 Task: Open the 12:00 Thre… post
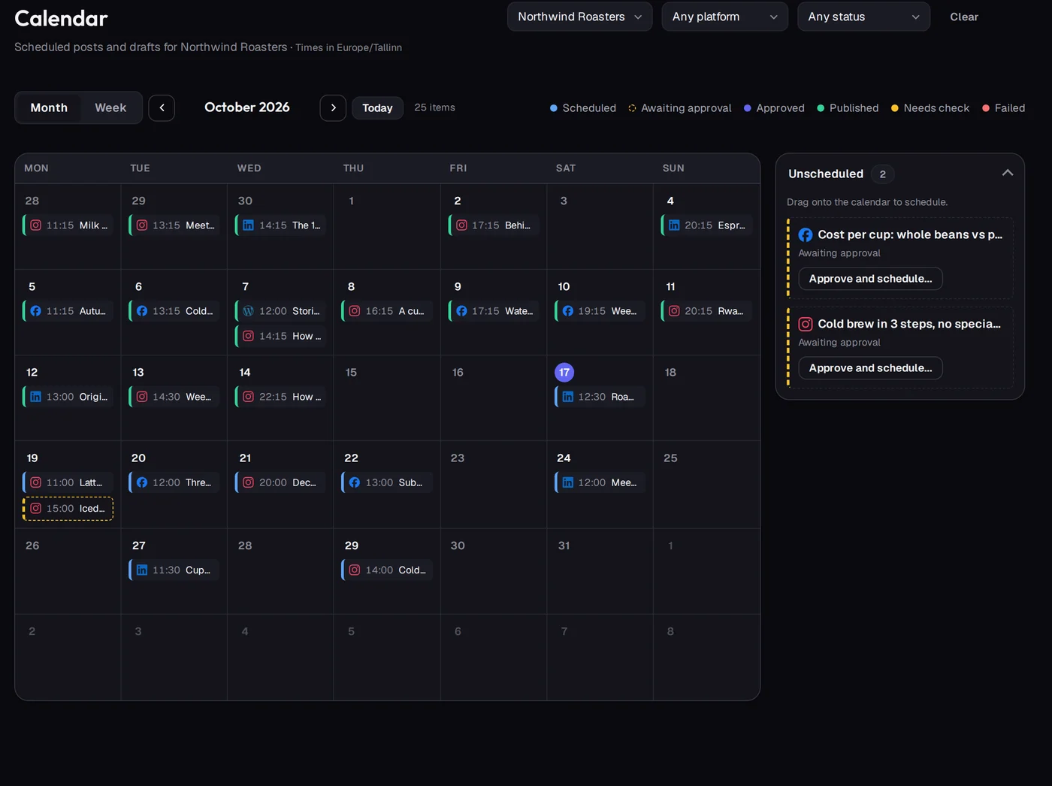(174, 482)
